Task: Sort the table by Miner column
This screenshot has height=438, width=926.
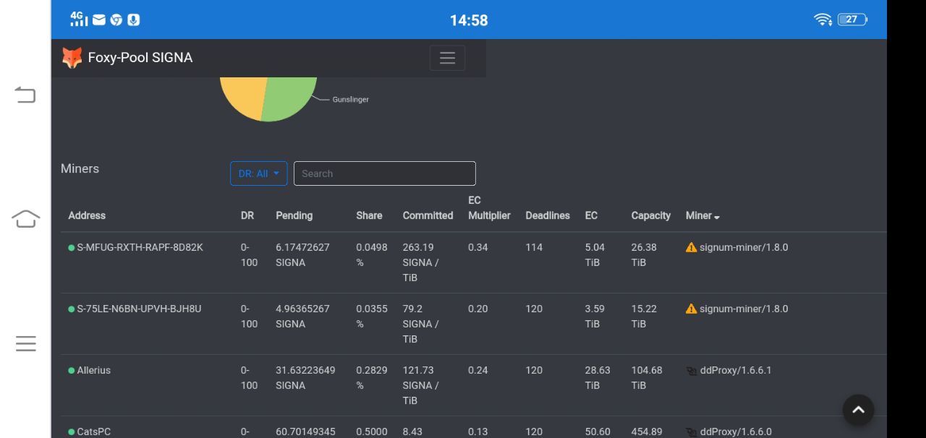Action: click(702, 215)
